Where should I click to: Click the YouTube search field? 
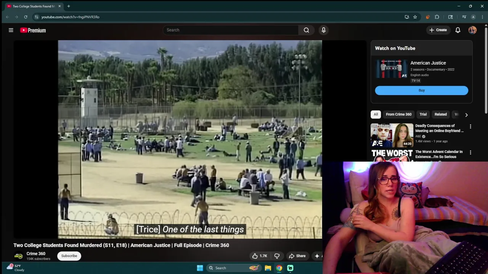(x=231, y=30)
